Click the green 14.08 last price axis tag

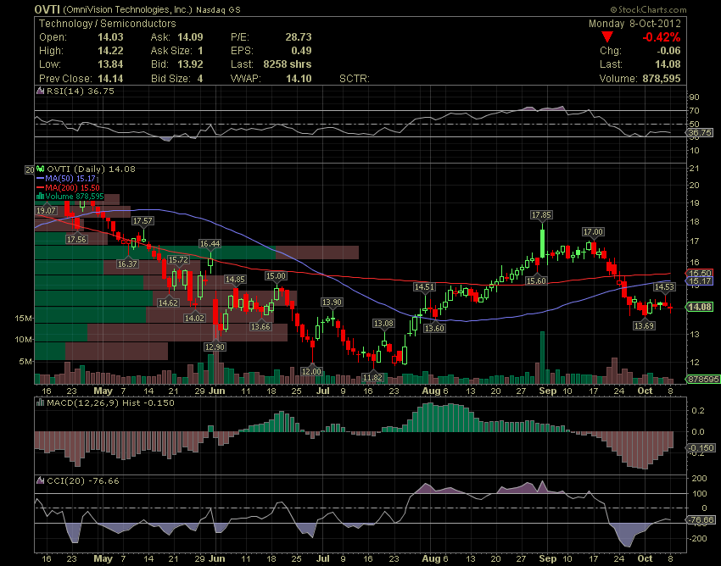pyautogui.click(x=700, y=307)
